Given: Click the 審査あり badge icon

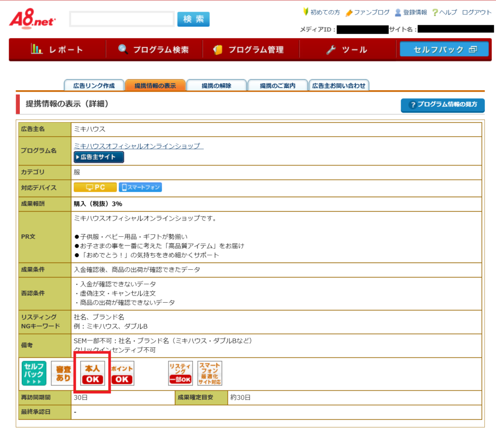Looking at the screenshot, I should pos(63,373).
